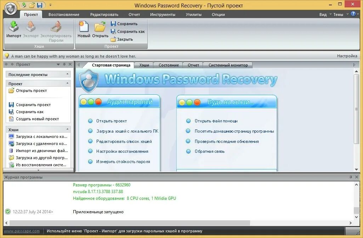Open the Проект ribbon tab
The image size is (363, 238).
(x=31, y=14)
